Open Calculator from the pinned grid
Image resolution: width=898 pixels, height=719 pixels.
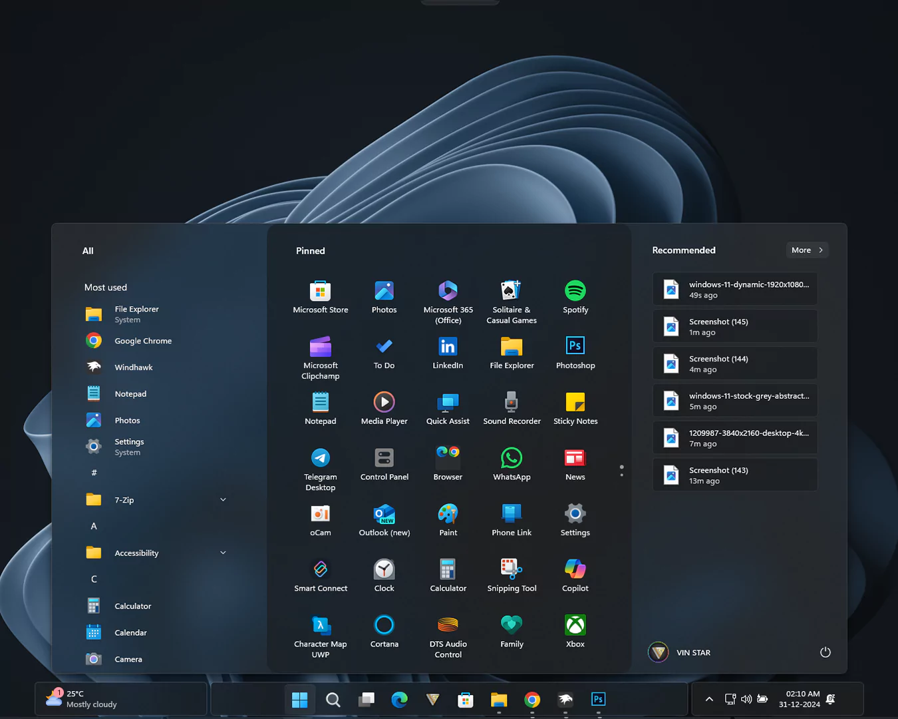(448, 577)
